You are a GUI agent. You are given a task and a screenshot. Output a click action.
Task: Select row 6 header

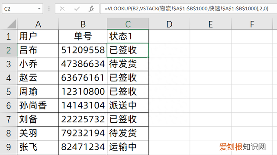pos(9,105)
